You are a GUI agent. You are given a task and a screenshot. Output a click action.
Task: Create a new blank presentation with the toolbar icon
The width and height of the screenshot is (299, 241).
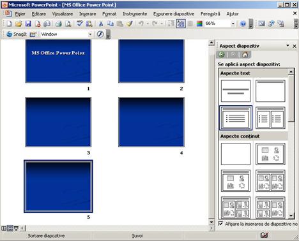point(9,24)
